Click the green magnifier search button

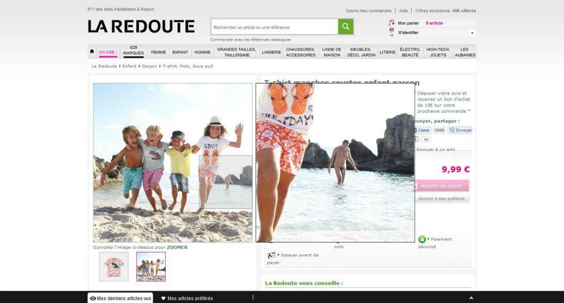tap(345, 26)
